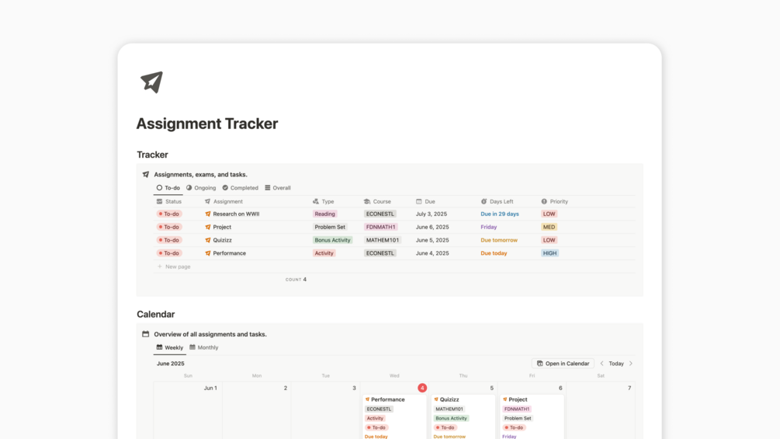
Task: Add a New page row
Action: (x=174, y=267)
